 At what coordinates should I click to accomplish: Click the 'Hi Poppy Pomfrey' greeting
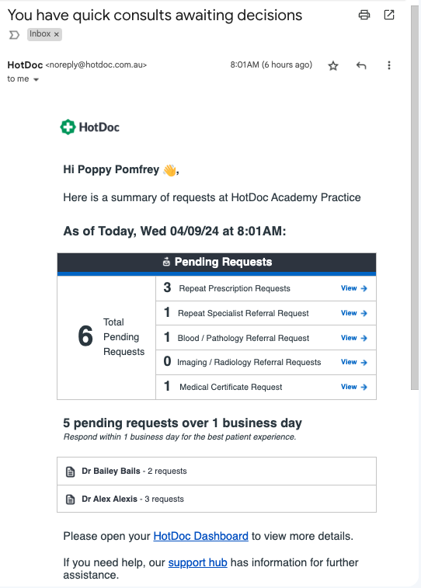point(120,169)
